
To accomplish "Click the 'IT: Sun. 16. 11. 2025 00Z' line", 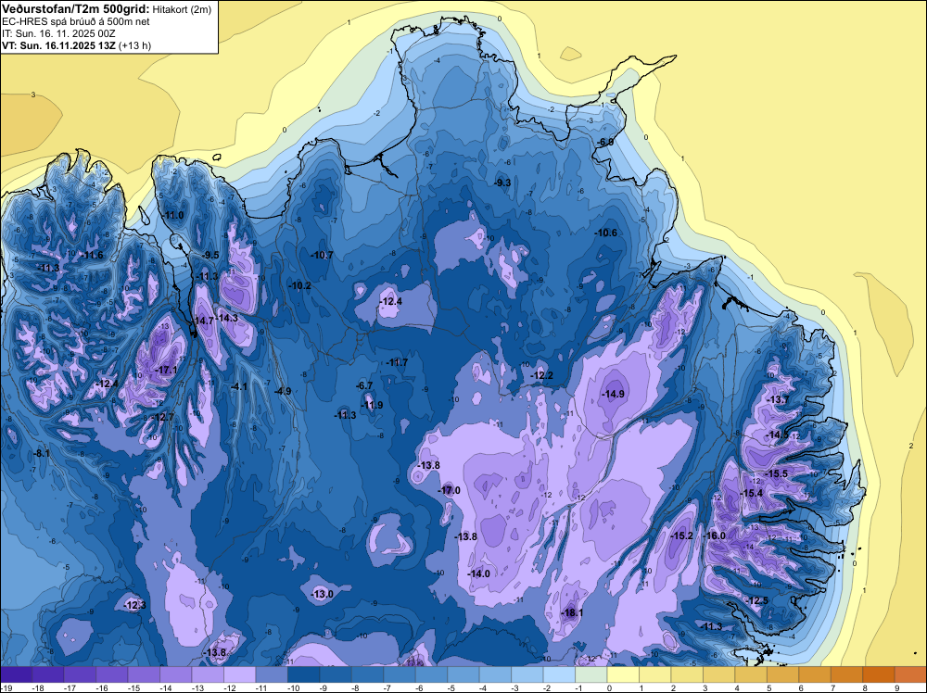I will pyautogui.click(x=58, y=33).
